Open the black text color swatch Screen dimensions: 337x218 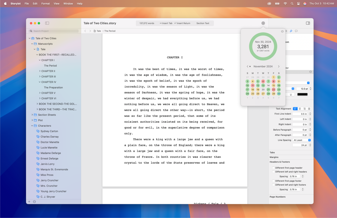click(302, 94)
